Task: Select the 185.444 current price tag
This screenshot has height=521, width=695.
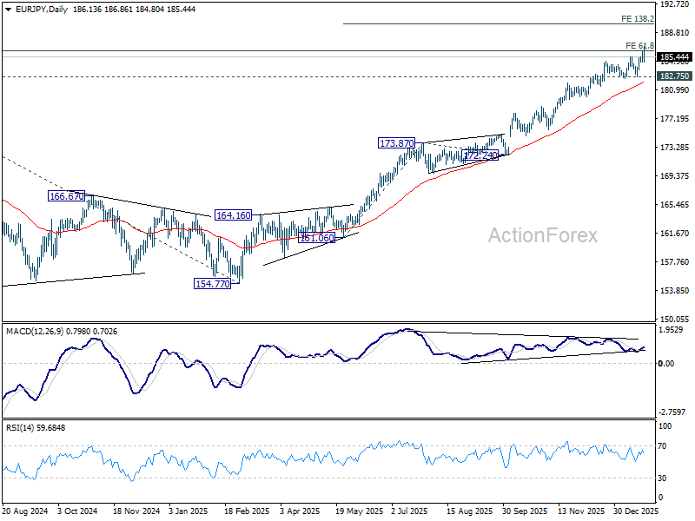Action: [674, 56]
